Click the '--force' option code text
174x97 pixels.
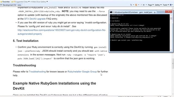pos(101,11)
